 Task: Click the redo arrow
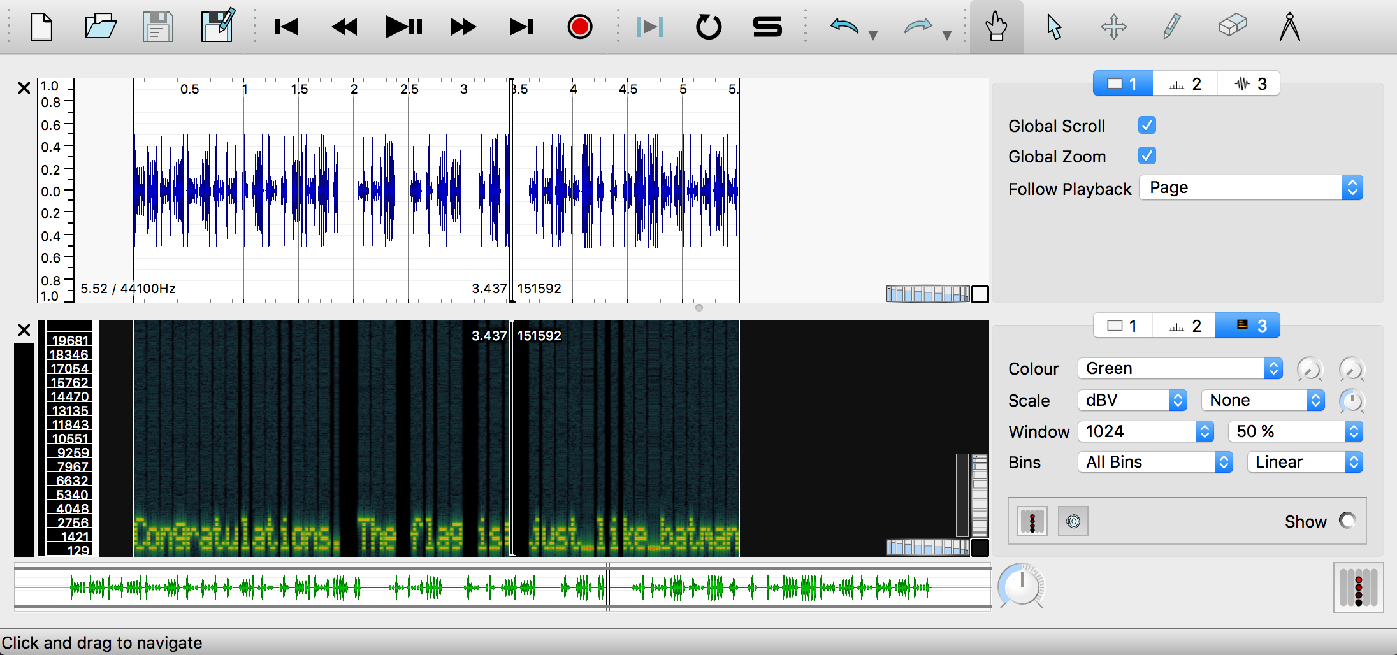coord(918,27)
